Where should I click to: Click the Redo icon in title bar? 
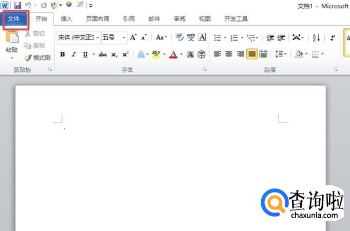coord(44,5)
